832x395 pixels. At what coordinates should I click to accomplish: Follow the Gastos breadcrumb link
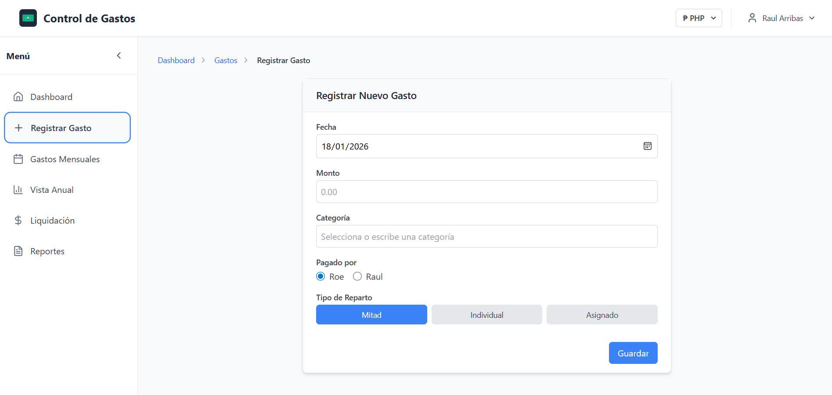point(226,60)
